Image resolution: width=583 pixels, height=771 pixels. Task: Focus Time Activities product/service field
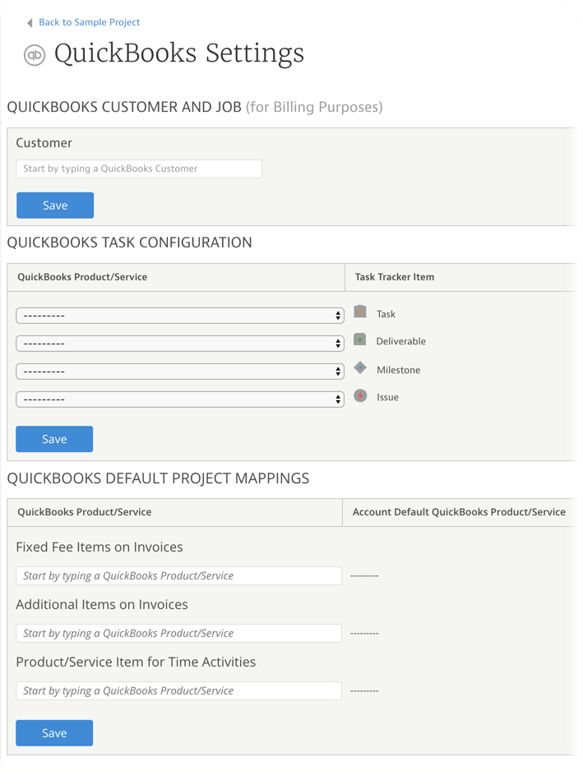pos(178,690)
